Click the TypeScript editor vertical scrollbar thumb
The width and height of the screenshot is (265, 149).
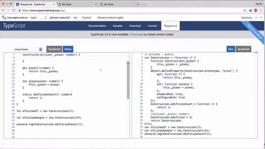pyautogui.click(x=128, y=80)
